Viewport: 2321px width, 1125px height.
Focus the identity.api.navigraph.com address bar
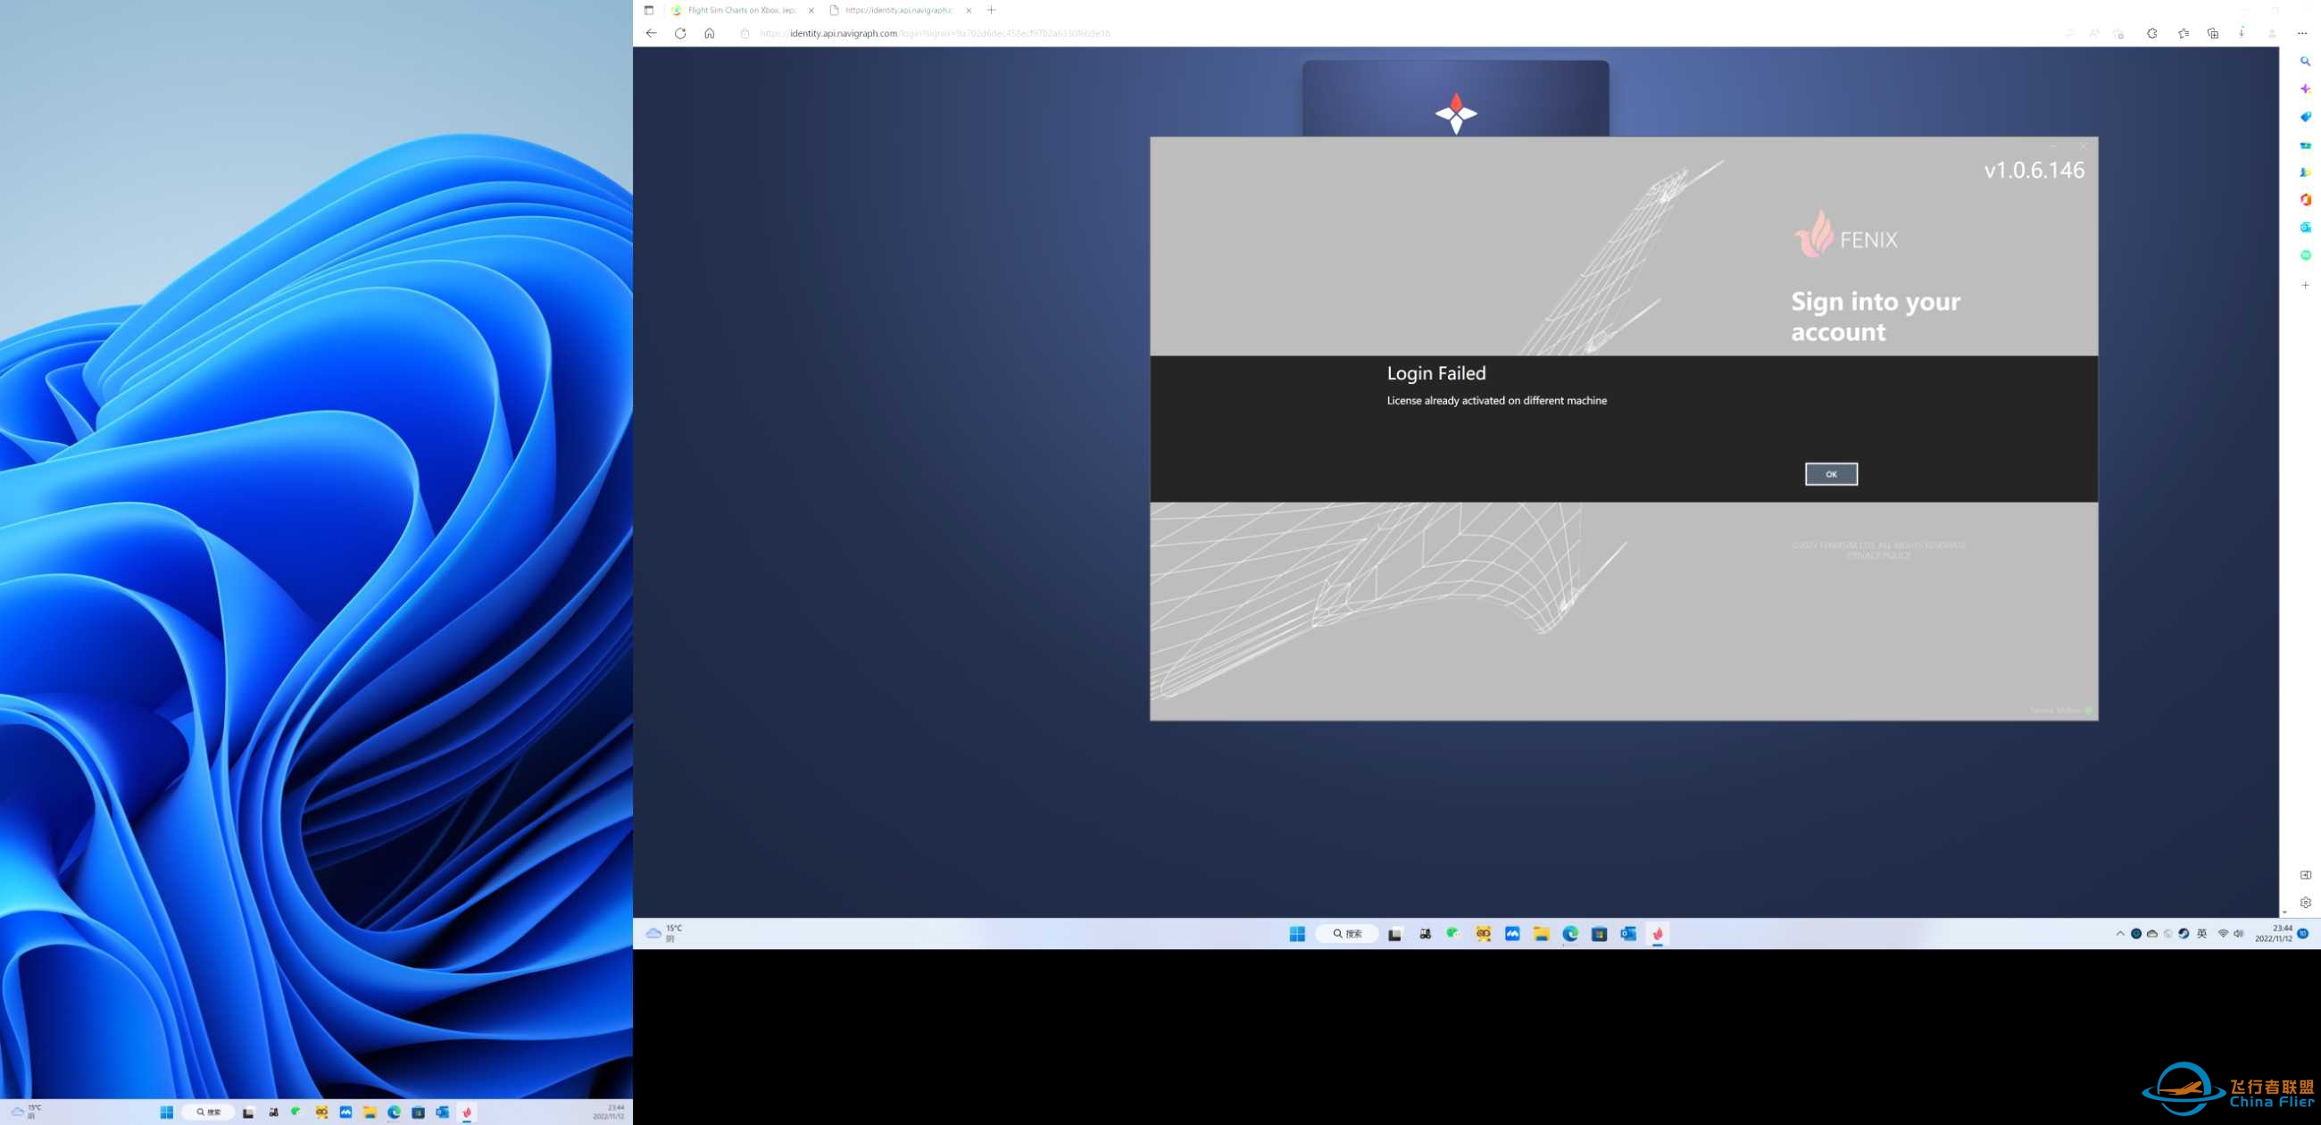click(936, 33)
